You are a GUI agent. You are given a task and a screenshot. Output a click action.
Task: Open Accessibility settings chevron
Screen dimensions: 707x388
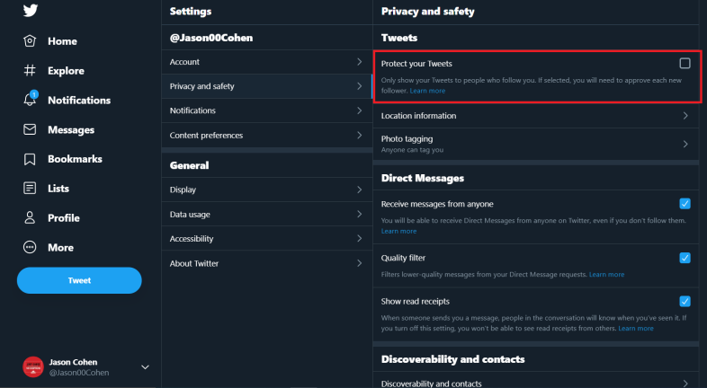tap(360, 239)
